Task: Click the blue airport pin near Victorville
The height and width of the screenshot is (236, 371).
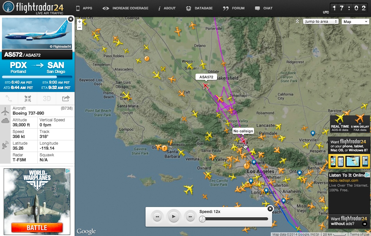Action: click(313, 133)
